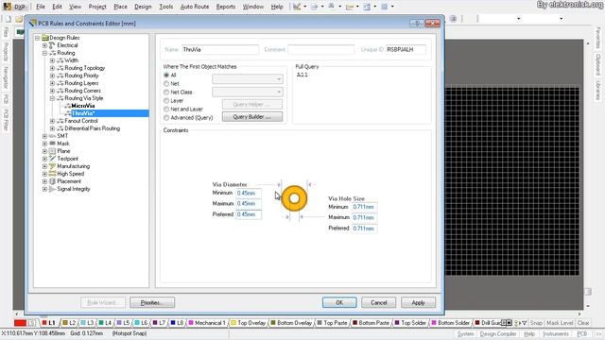Screen dimensions: 605x340
Task: Open the File menu
Action: pos(40,7)
